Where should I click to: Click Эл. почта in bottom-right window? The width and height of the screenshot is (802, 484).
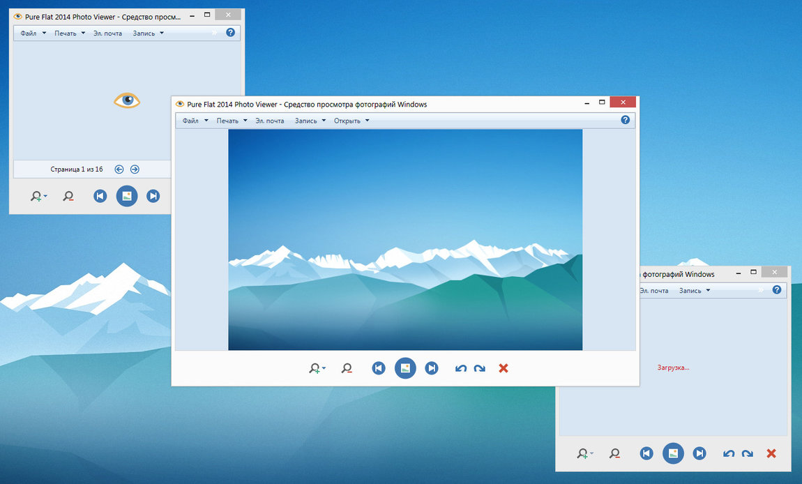654,291
